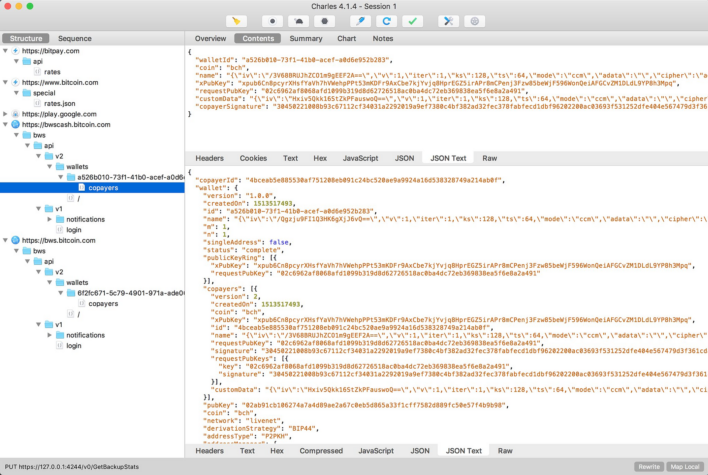
Task: Collapse the a526b010 wallet folder
Action: click(61, 177)
